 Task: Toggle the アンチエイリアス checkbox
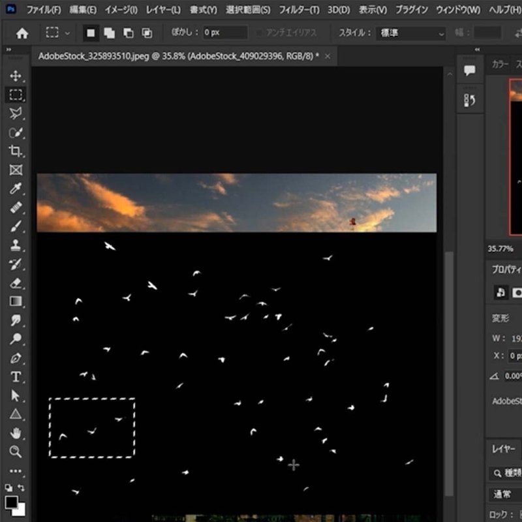[258, 33]
